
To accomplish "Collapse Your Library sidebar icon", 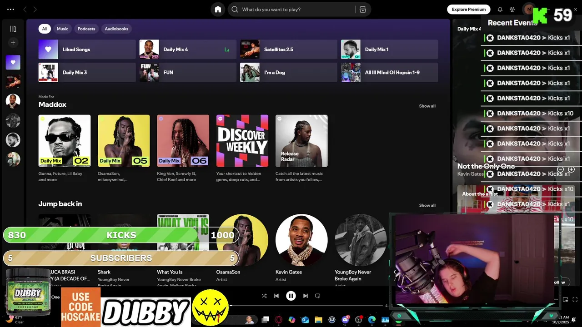I will tap(13, 29).
